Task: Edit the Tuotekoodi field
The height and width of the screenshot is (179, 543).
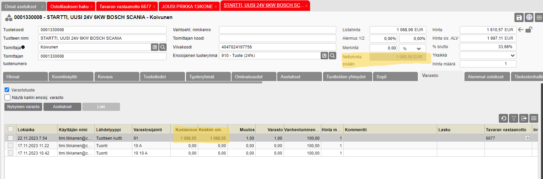Action: coord(102,30)
